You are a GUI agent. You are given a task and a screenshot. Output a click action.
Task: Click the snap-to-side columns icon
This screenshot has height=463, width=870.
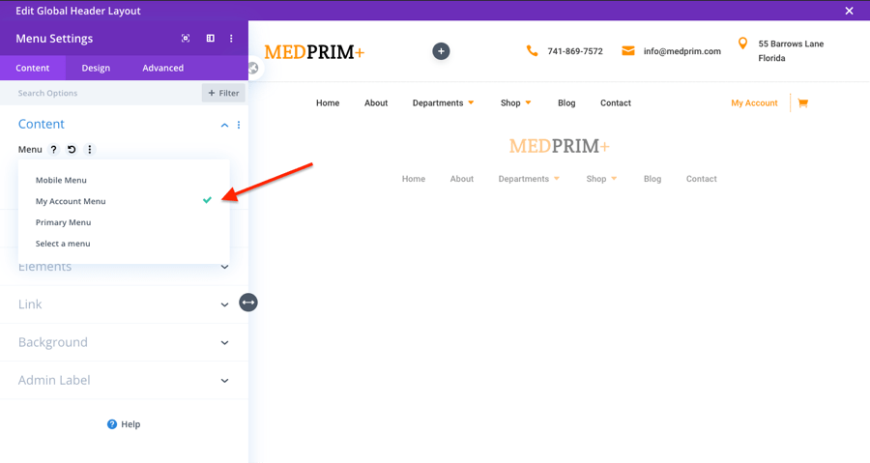click(x=211, y=39)
